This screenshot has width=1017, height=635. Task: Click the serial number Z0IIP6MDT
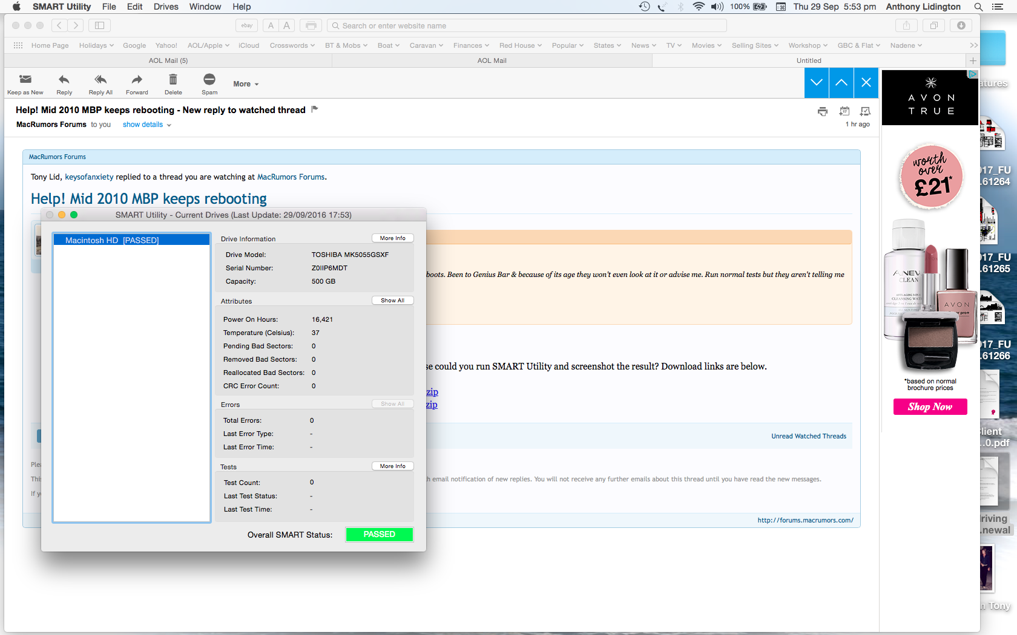[x=329, y=268]
